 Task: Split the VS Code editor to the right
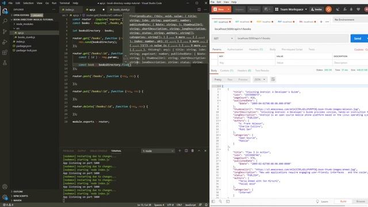pyautogui.click(x=199, y=10)
